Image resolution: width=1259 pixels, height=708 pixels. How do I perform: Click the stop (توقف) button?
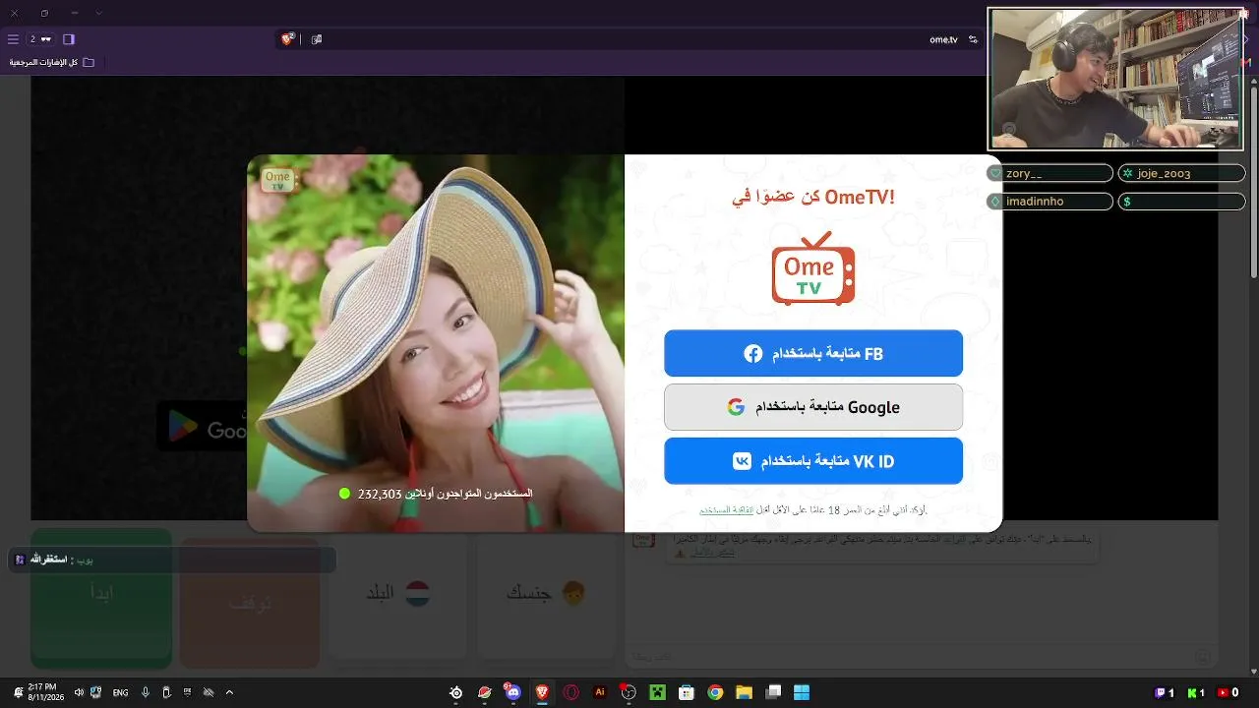(250, 602)
